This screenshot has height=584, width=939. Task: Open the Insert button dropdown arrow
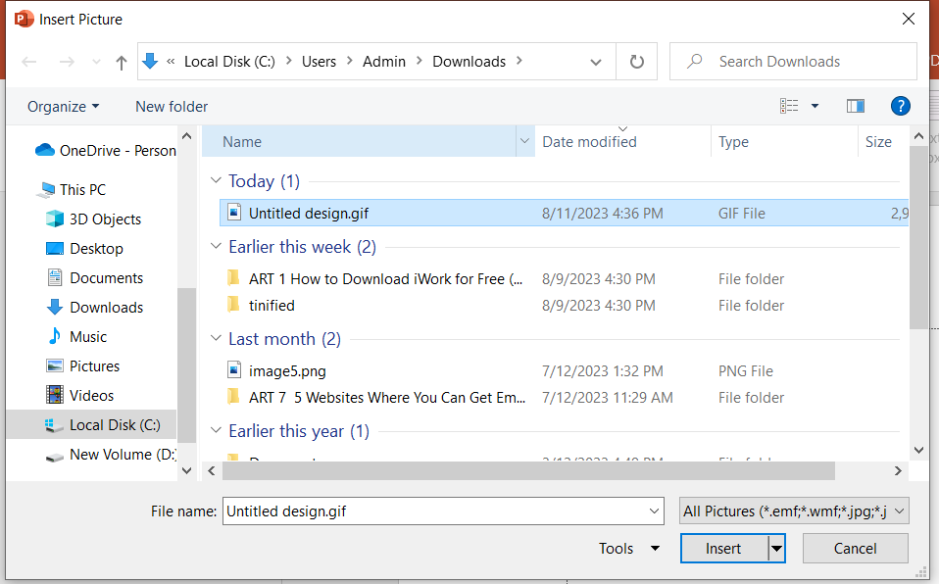(777, 549)
